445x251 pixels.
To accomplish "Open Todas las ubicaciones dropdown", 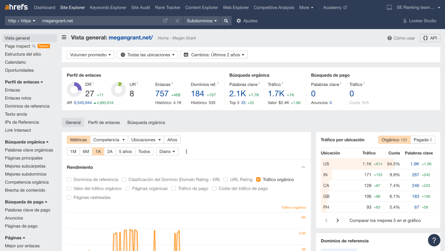I will (147, 55).
